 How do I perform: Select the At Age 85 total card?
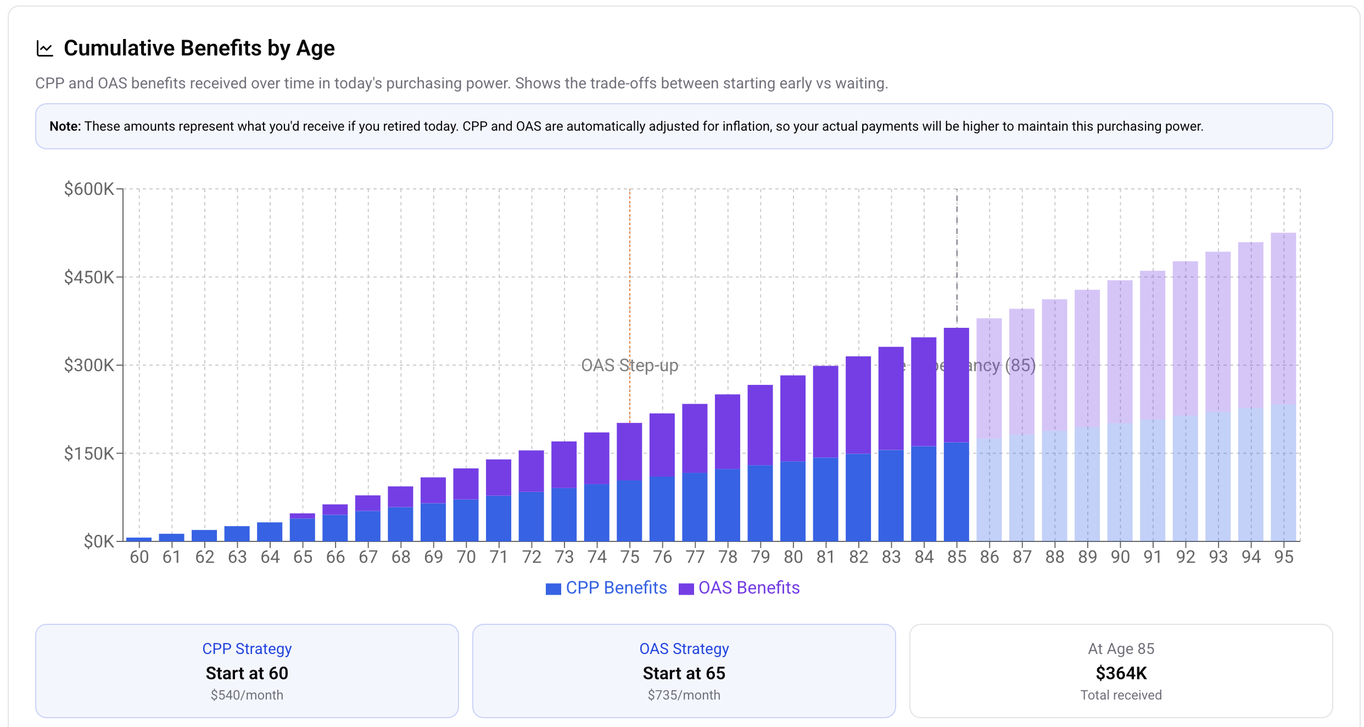(1121, 670)
